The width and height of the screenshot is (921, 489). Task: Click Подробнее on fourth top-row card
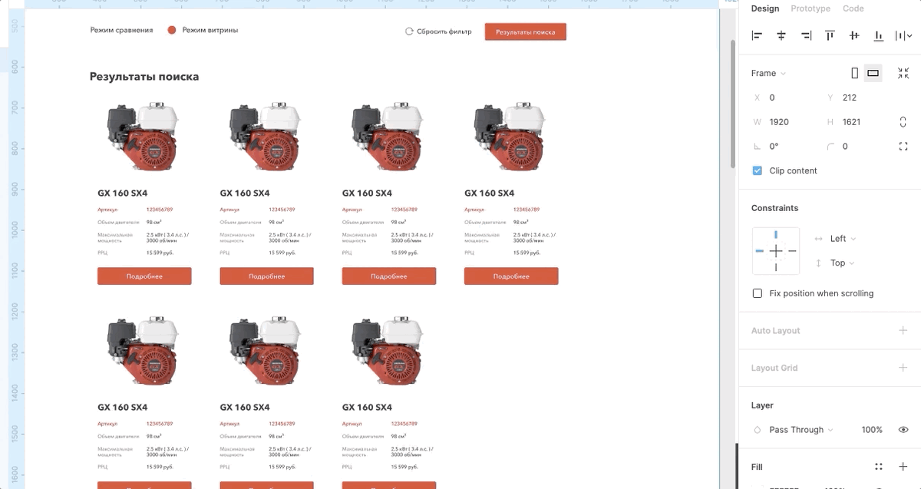pyautogui.click(x=511, y=276)
